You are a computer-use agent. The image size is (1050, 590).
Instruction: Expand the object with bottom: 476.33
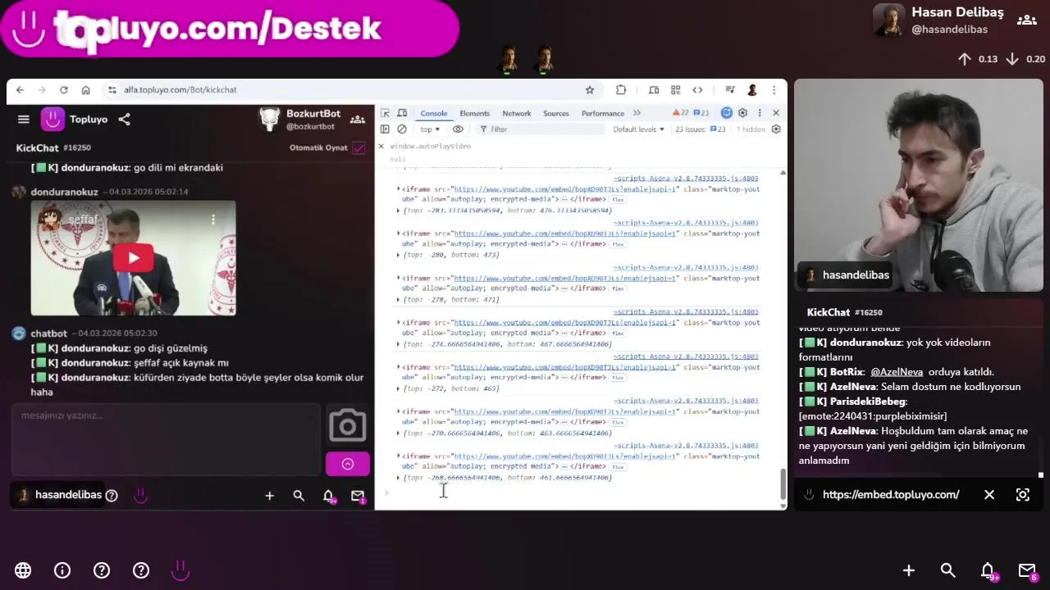[399, 211]
